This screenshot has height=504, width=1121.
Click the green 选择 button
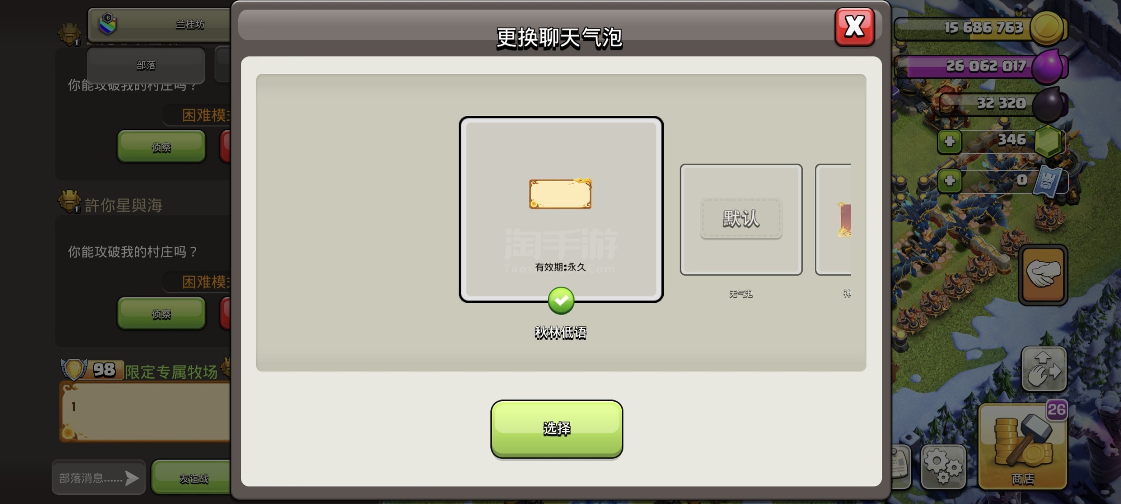[x=557, y=429]
